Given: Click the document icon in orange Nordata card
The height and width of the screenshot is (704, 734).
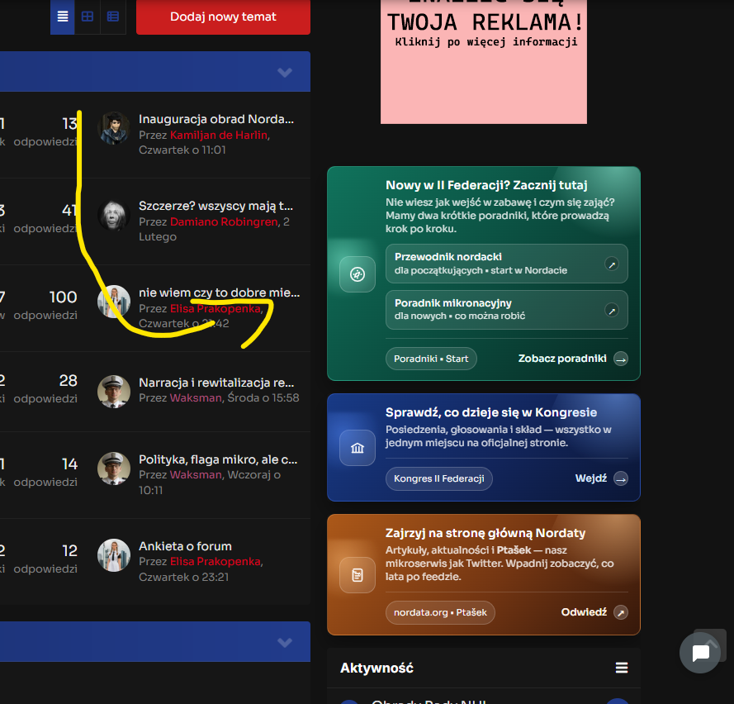Looking at the screenshot, I should click(357, 574).
